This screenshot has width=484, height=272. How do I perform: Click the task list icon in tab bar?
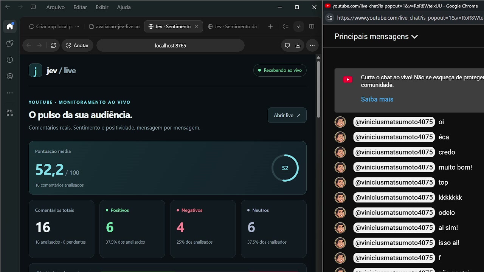(x=286, y=26)
